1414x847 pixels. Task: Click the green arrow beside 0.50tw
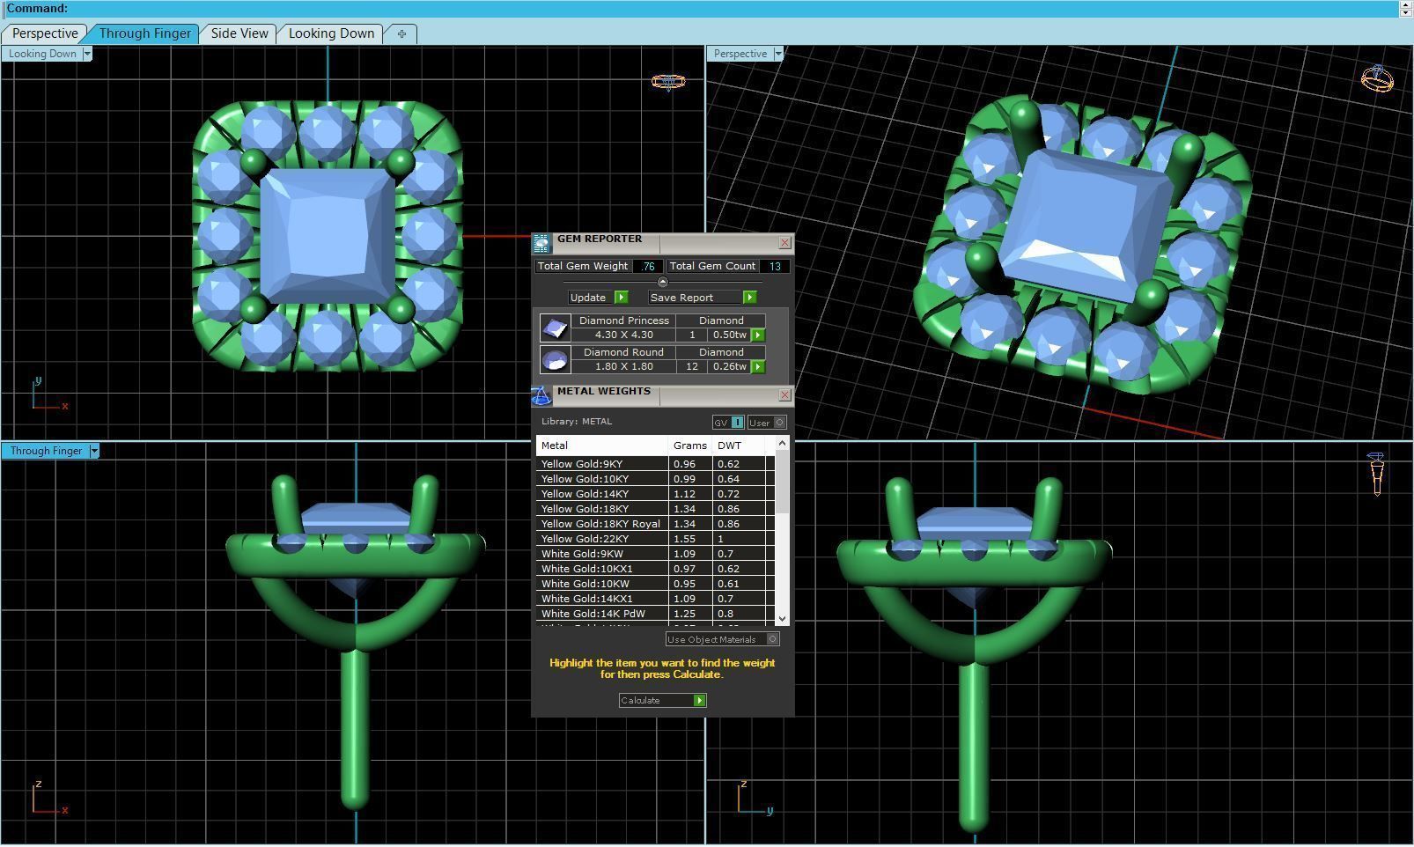[x=758, y=335]
